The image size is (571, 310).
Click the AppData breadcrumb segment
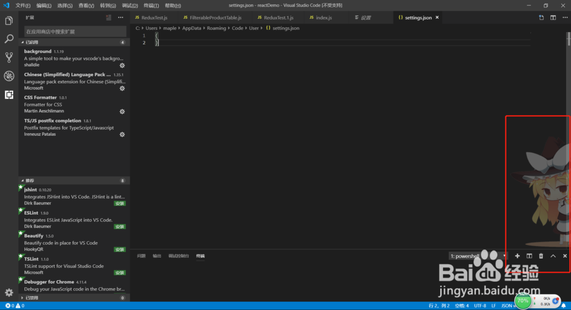191,28
